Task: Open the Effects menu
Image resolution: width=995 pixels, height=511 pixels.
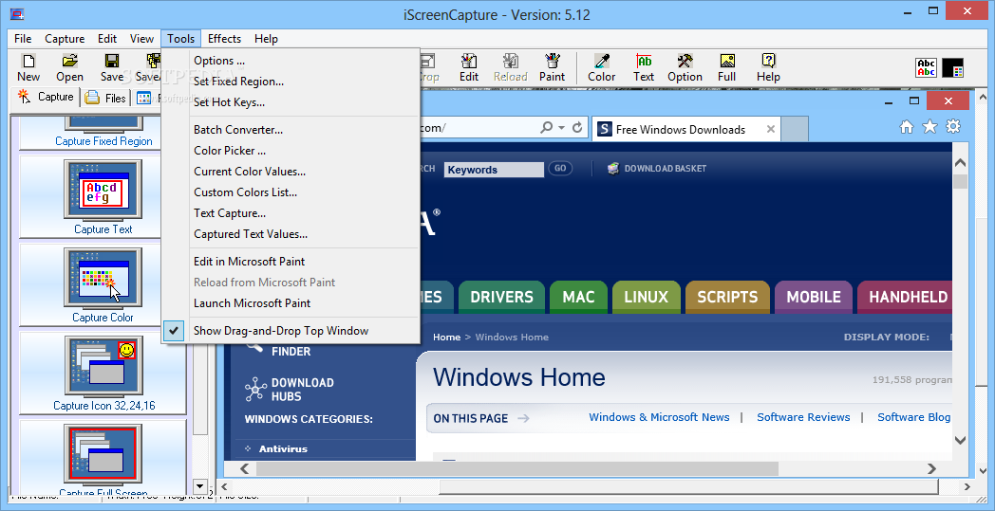Action: (x=225, y=39)
